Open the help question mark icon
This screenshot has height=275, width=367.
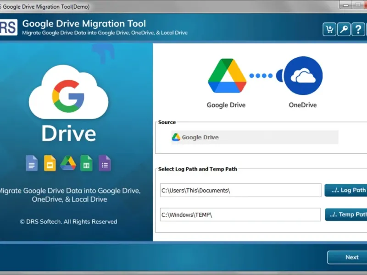coord(358,29)
